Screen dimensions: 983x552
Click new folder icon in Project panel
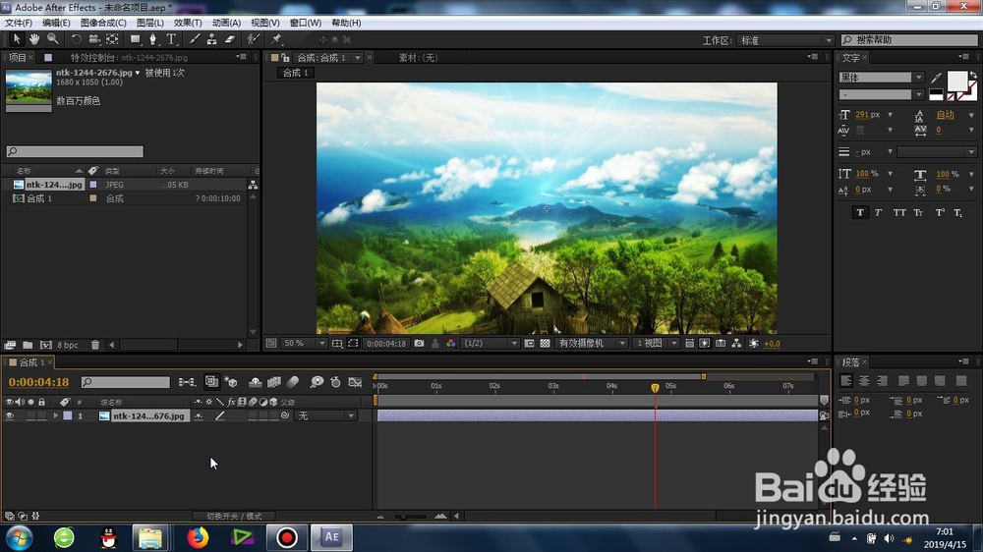28,345
